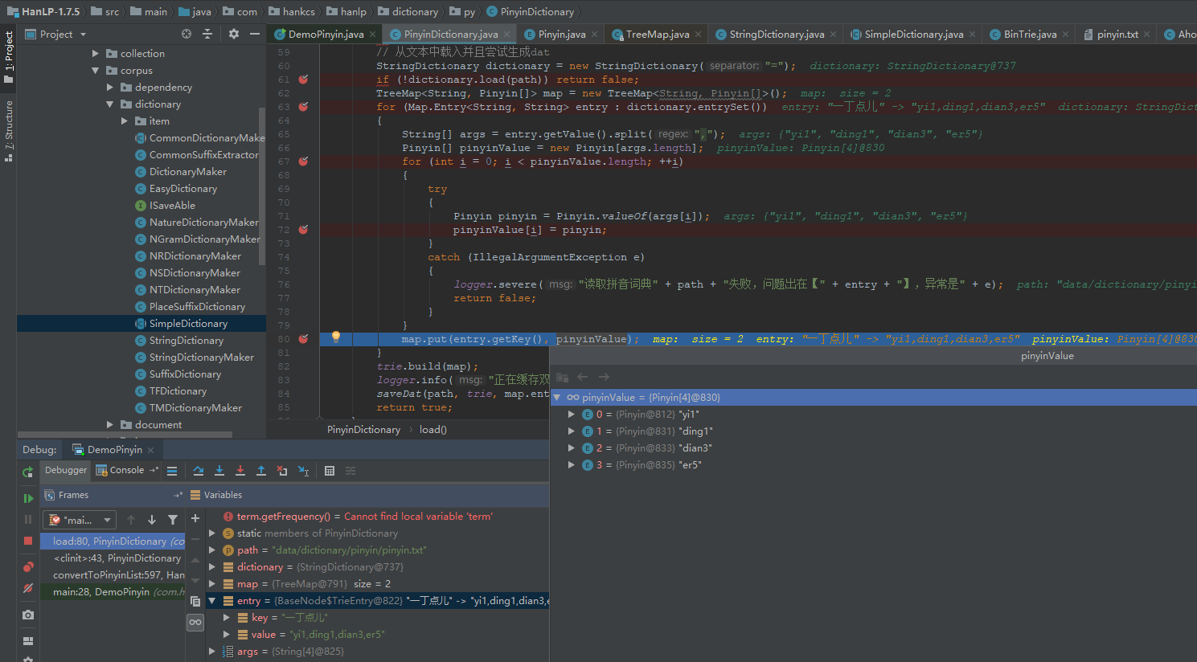
Task: Toggle mute breakpoints
Action: click(x=28, y=589)
